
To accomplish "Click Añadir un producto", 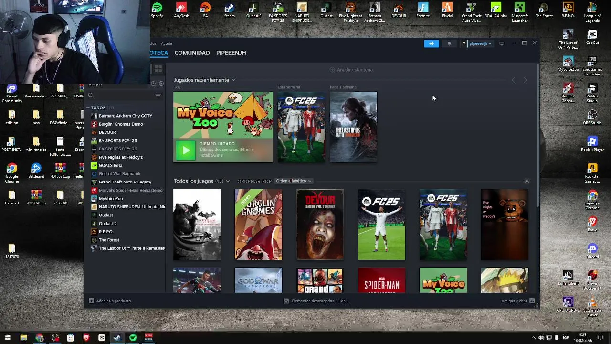I will tap(110, 301).
